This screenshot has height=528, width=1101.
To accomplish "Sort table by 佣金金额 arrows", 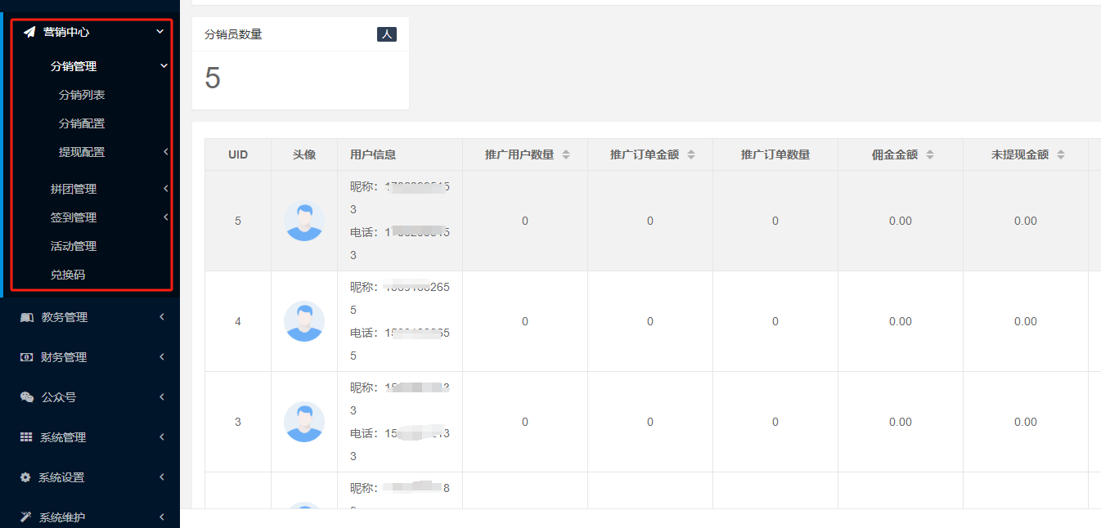I will coord(930,154).
